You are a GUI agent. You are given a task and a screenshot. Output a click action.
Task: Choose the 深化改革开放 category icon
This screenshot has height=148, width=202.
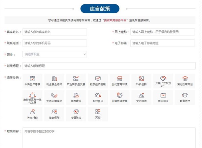tap(185, 79)
